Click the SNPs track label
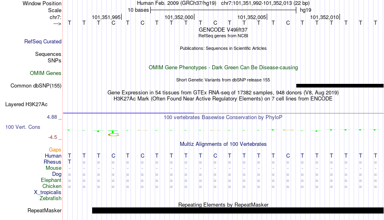384x220 pixels. (55, 60)
